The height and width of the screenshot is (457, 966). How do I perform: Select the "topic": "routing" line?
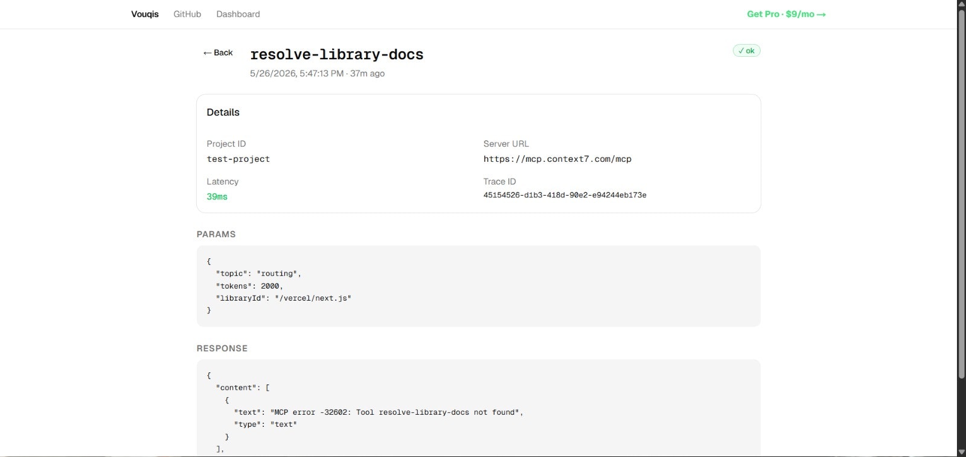pyautogui.click(x=258, y=273)
